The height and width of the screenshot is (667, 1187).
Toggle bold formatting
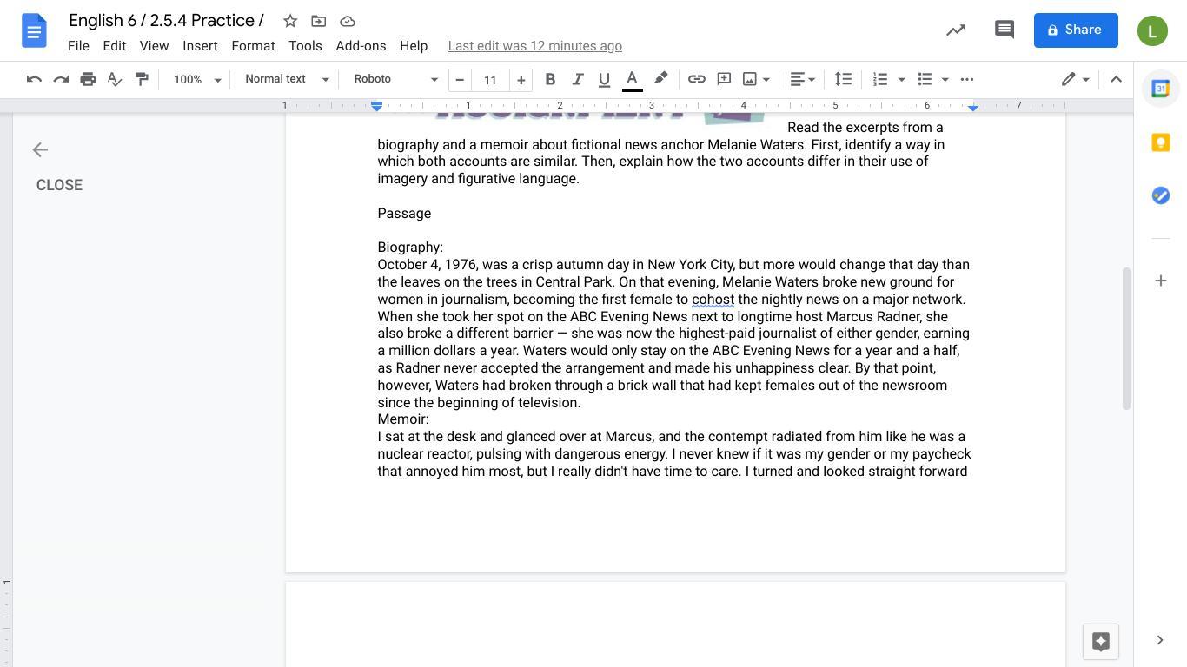550,79
